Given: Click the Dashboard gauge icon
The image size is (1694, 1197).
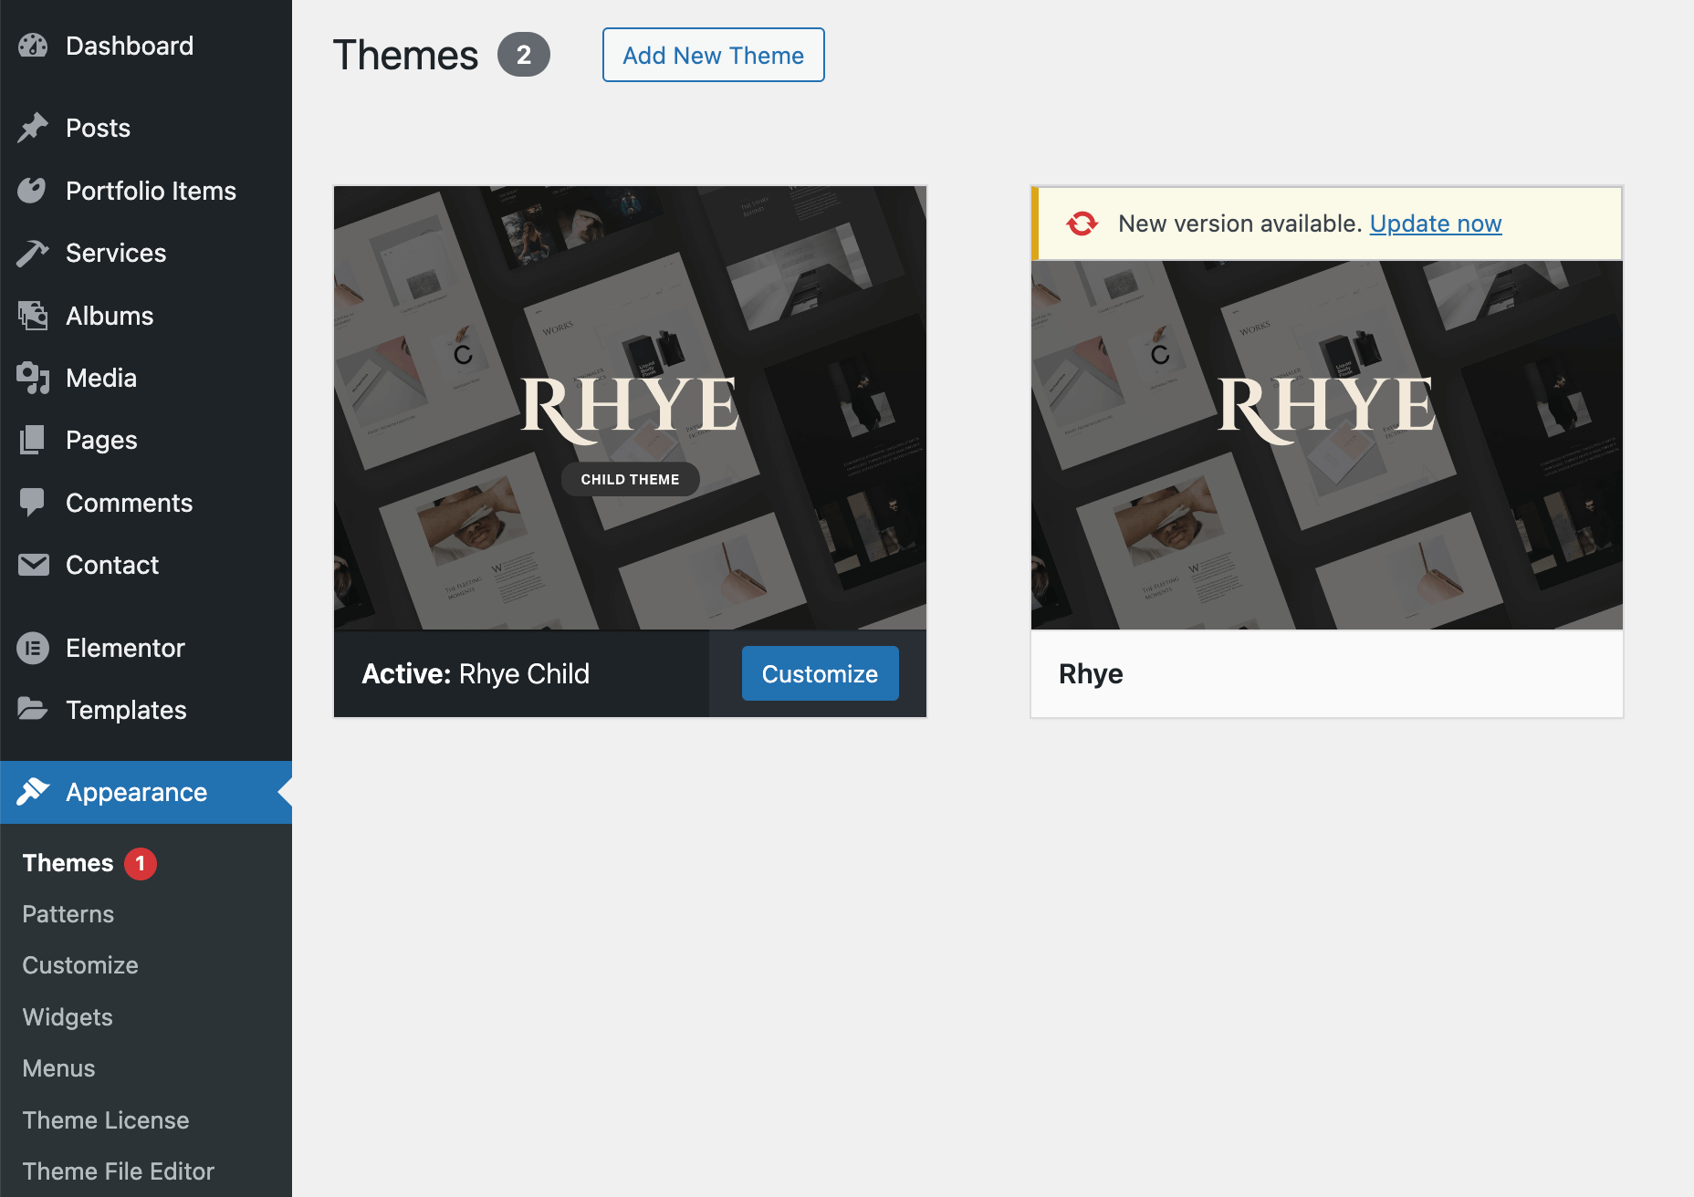Looking at the screenshot, I should (33, 46).
